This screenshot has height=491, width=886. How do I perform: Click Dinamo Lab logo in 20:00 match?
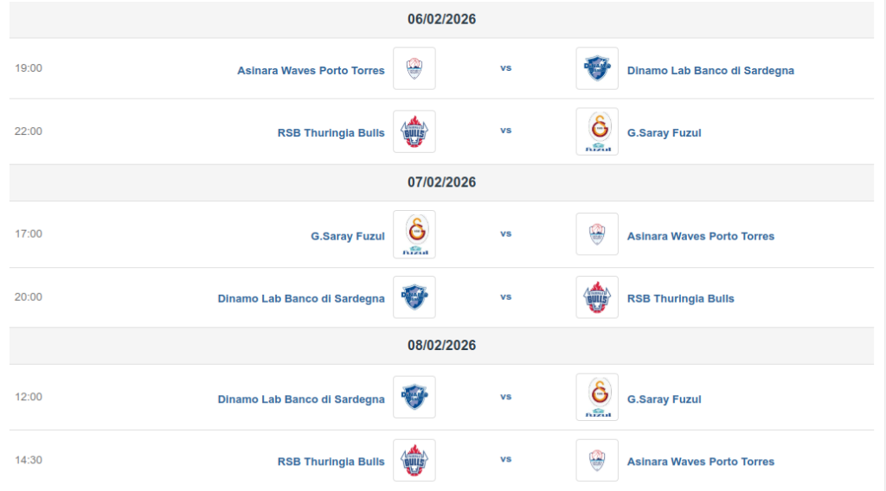click(x=414, y=297)
